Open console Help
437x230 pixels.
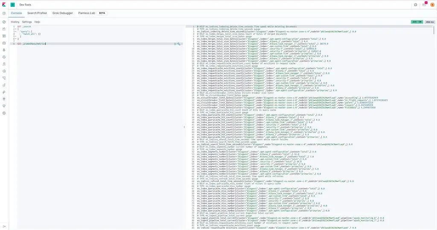[x=37, y=22]
